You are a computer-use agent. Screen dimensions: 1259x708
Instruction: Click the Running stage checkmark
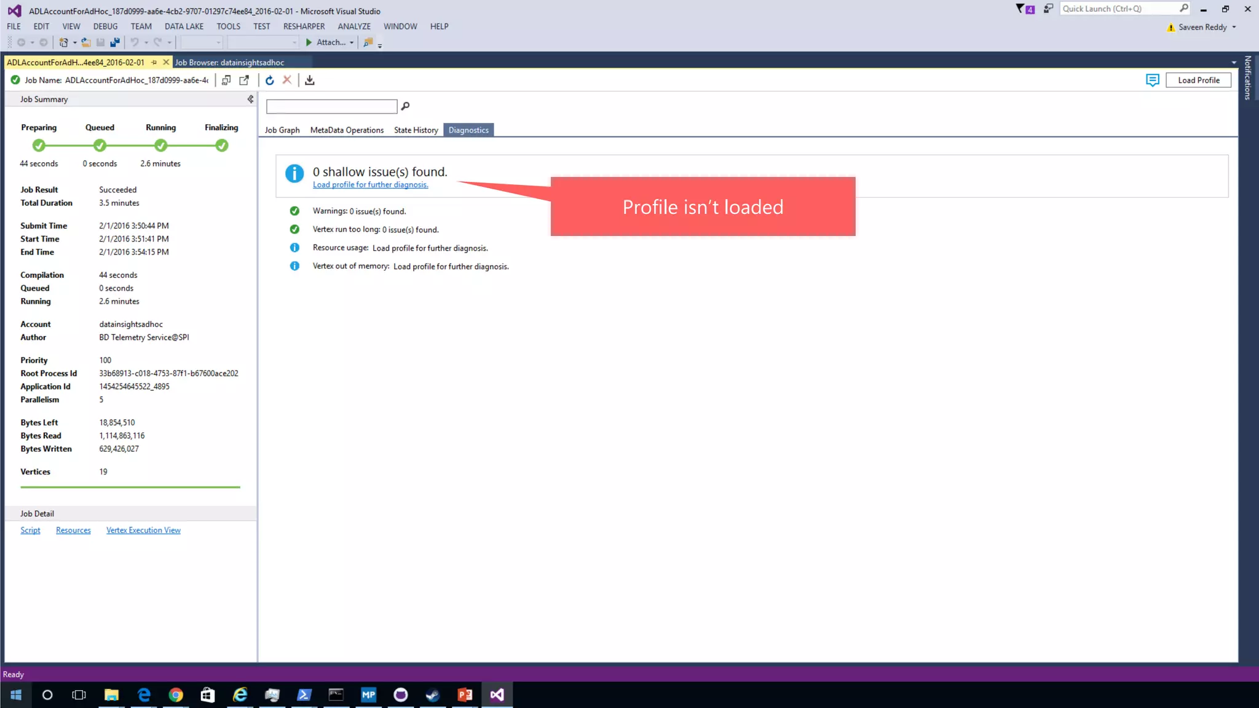click(160, 146)
